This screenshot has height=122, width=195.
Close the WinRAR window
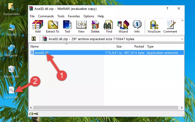point(179,8)
